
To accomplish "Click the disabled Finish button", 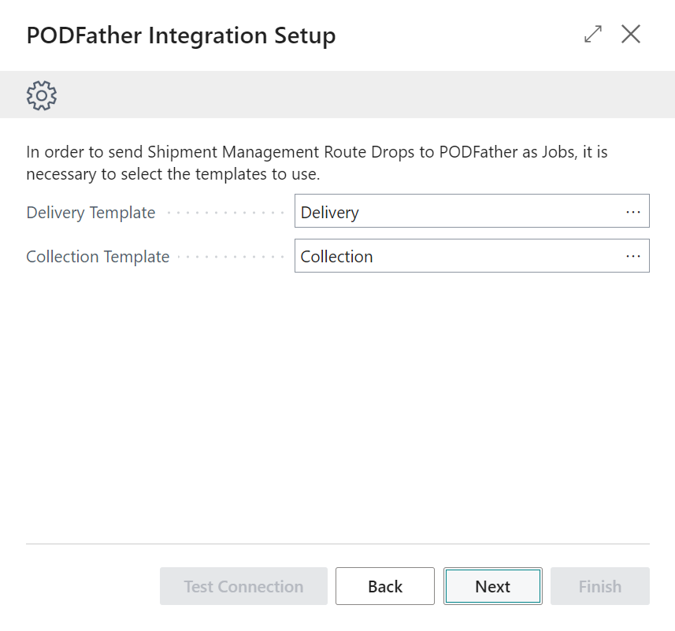I will 599,586.
